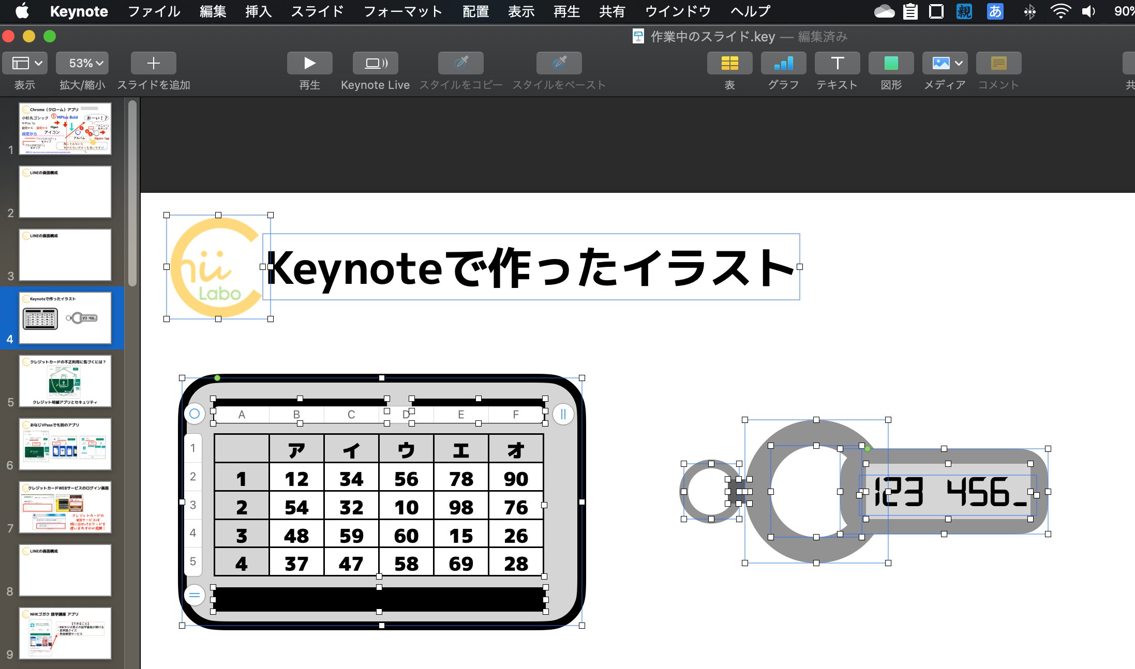This screenshot has height=669, width=1135.
Task: Select table column header A
Action: (242, 415)
